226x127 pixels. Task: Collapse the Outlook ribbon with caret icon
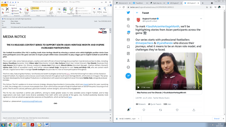(108, 5)
